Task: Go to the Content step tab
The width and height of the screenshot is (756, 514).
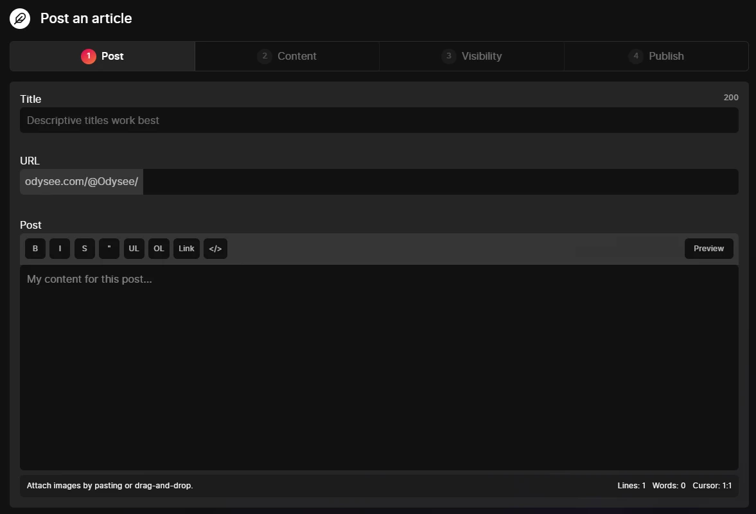Action: click(x=287, y=56)
